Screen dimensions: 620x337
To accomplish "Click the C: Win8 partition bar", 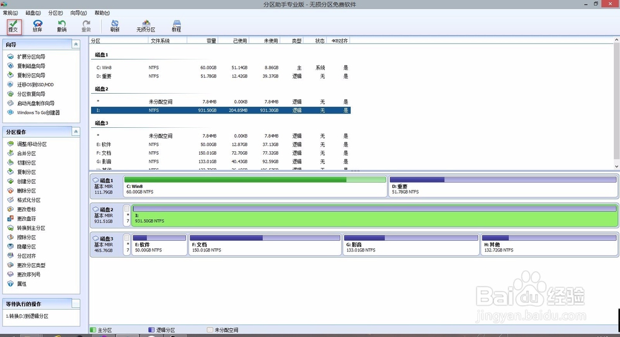I will coord(255,186).
